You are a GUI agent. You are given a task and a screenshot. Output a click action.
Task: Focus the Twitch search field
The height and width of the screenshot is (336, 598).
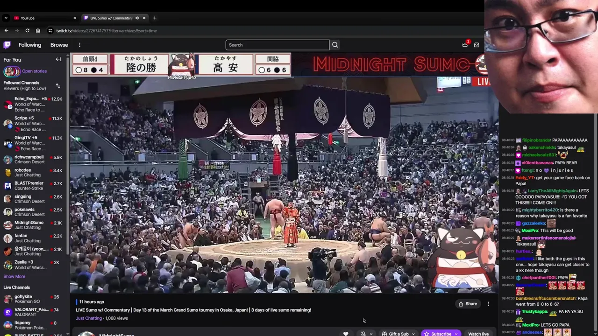278,45
